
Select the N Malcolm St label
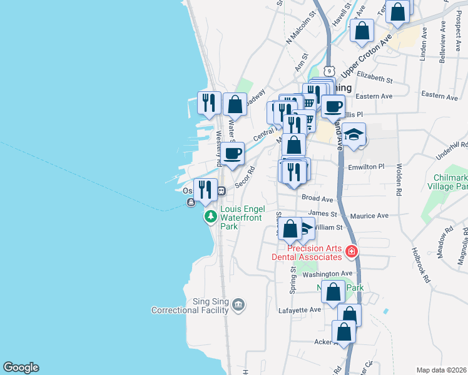click(x=300, y=27)
